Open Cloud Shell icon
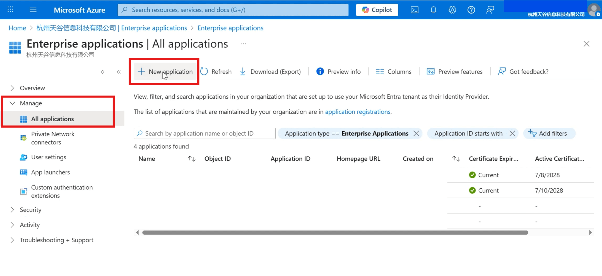 pyautogui.click(x=415, y=10)
